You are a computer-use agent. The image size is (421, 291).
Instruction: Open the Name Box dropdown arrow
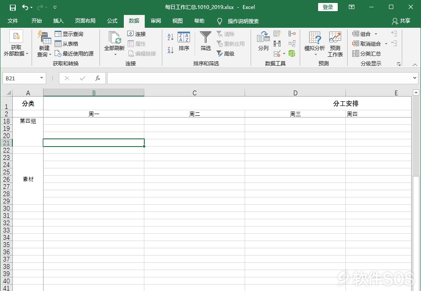point(41,78)
